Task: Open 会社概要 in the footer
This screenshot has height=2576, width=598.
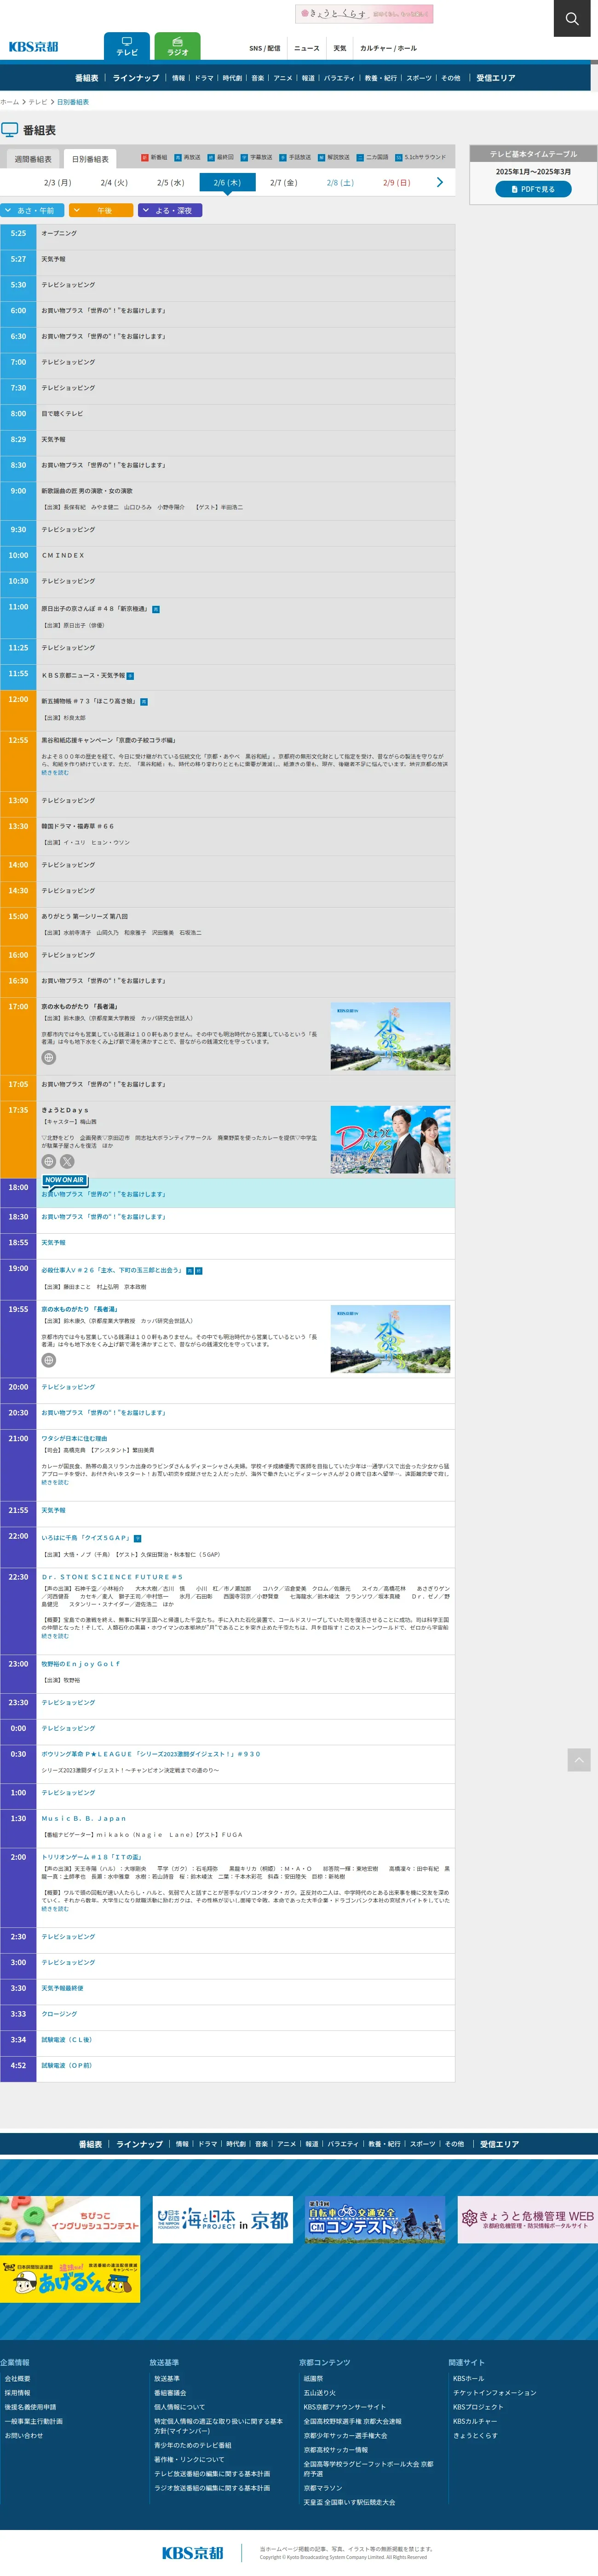Action: 17,2379
